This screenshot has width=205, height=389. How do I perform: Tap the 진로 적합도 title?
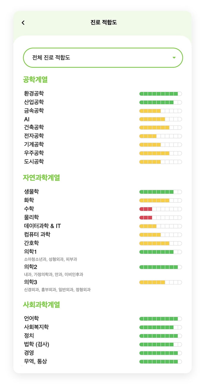(102, 22)
